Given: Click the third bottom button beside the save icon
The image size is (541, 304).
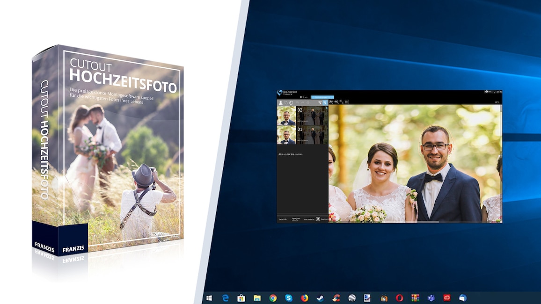Looking at the screenshot, I should [309, 219].
